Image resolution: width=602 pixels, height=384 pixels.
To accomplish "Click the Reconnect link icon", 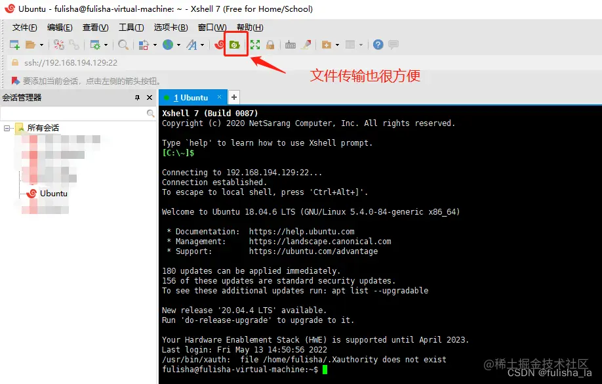I will 74,45.
